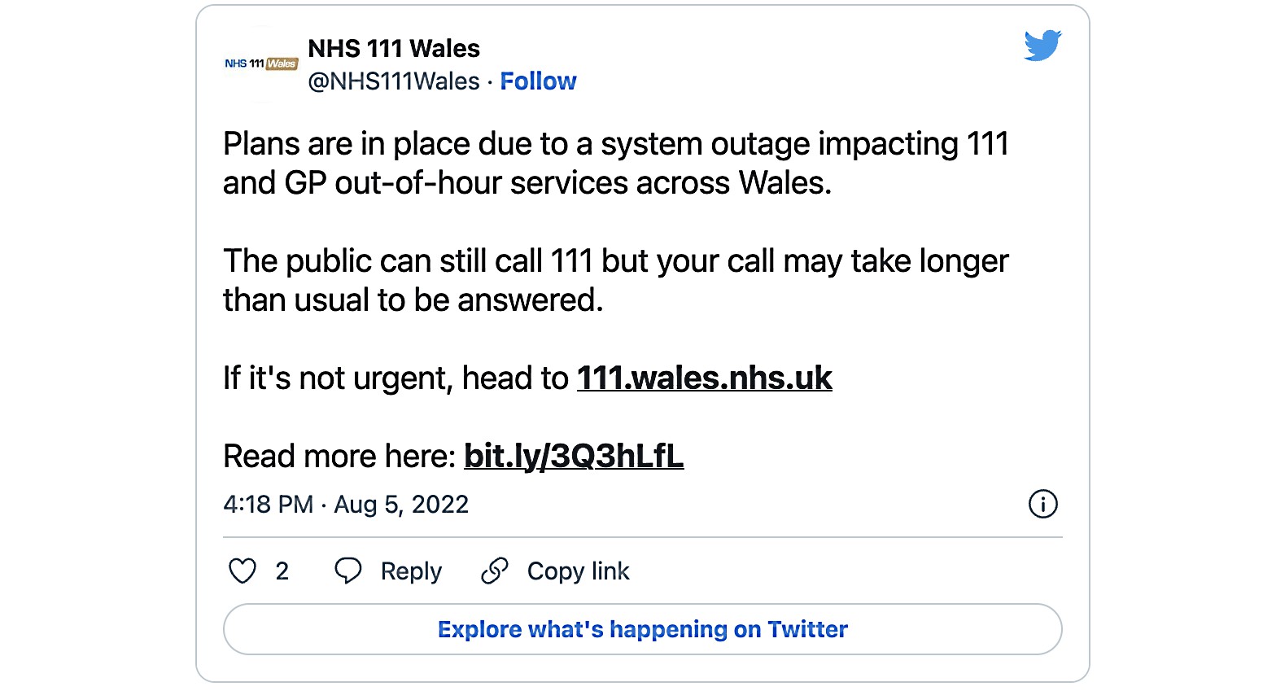Screen dimensions: 1263x691
Task: Click the Twitter bird logo
Action: (1042, 45)
